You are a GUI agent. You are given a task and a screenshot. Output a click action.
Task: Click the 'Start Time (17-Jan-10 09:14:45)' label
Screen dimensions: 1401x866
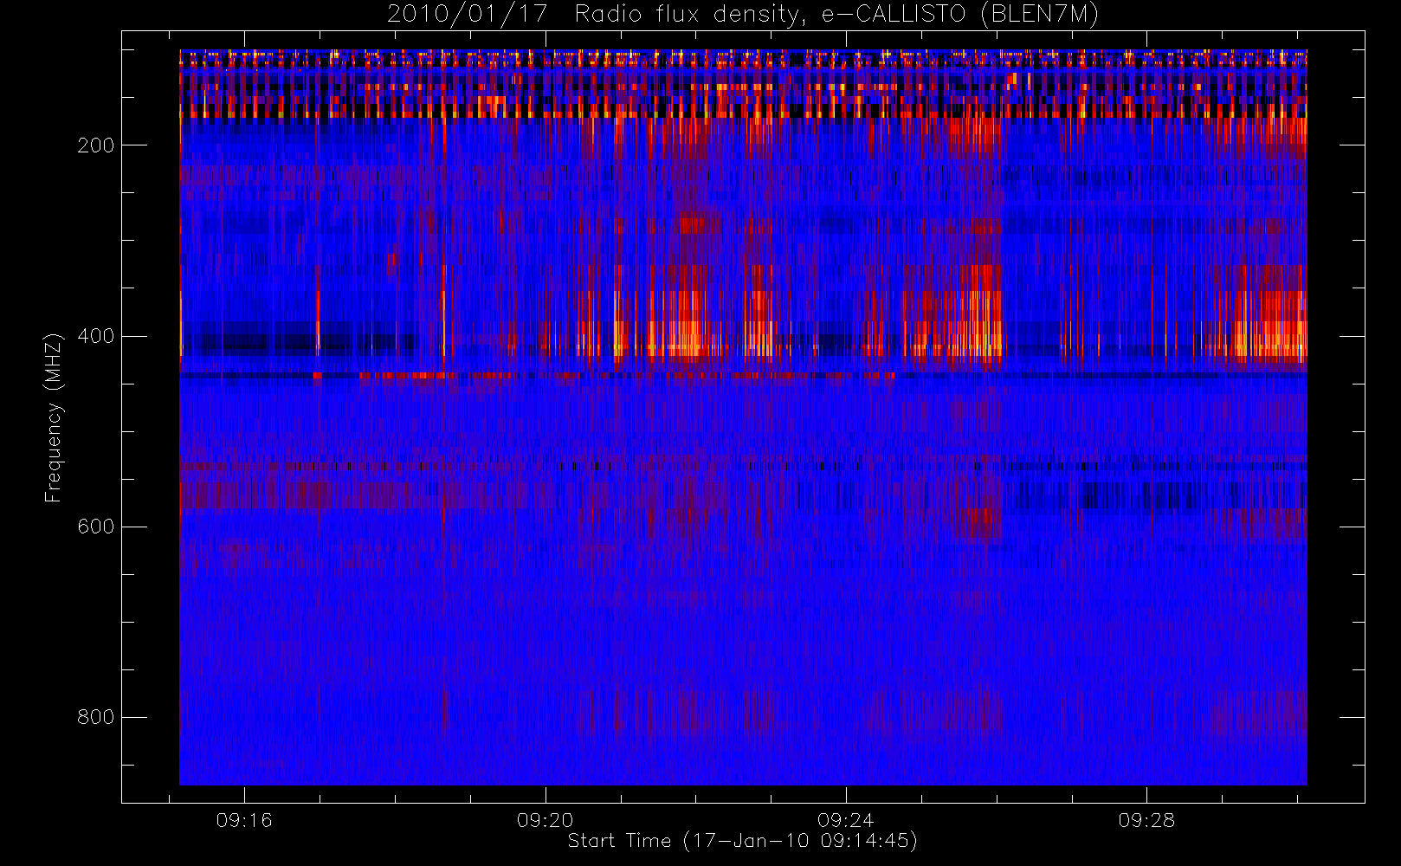coord(743,841)
